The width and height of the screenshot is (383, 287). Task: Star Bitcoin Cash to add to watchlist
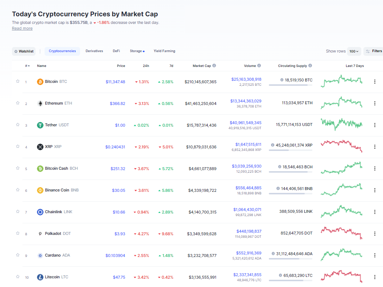tap(18, 168)
